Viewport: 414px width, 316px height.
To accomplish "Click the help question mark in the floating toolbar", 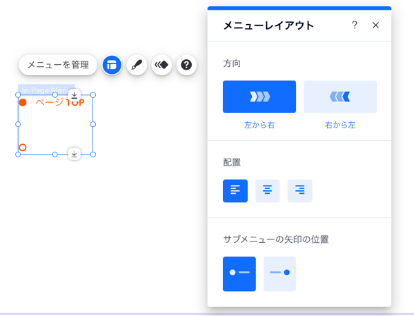I will click(x=186, y=65).
